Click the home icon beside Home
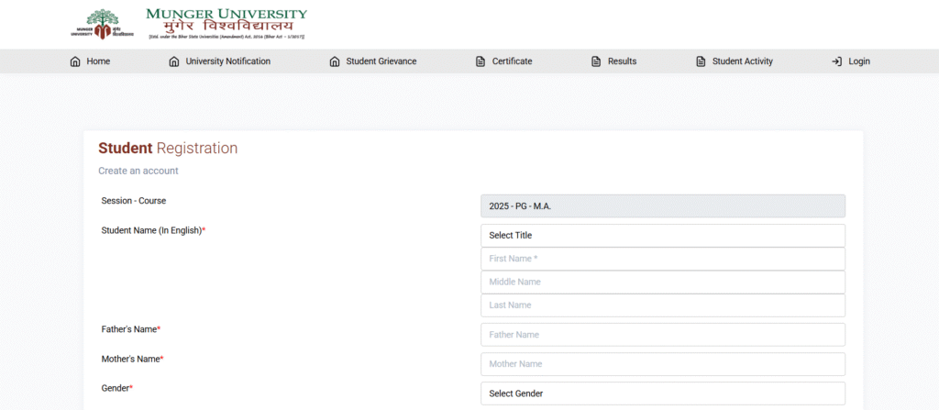The image size is (939, 410). [x=75, y=61]
